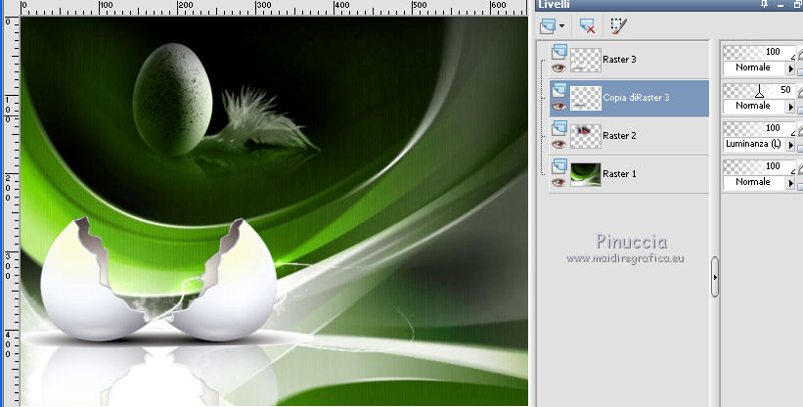Screen dimensions: 803x407
Task: Click the raster type icon of Raster 1
Action: tap(559, 166)
